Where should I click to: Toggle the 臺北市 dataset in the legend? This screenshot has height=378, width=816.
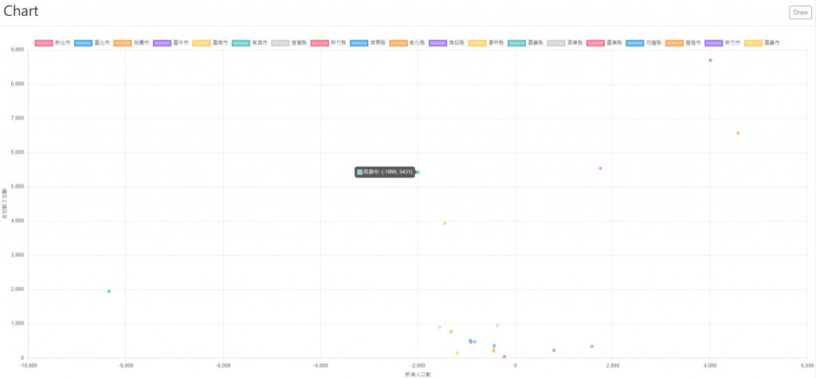(92, 43)
